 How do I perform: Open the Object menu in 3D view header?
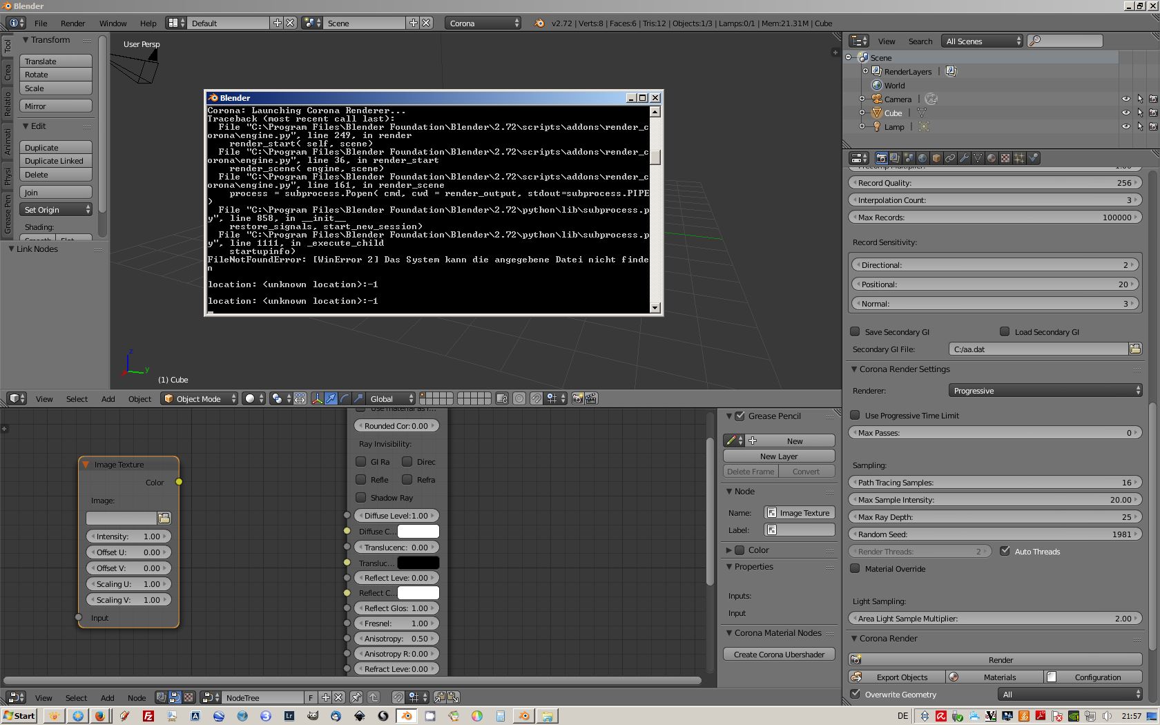tap(139, 398)
